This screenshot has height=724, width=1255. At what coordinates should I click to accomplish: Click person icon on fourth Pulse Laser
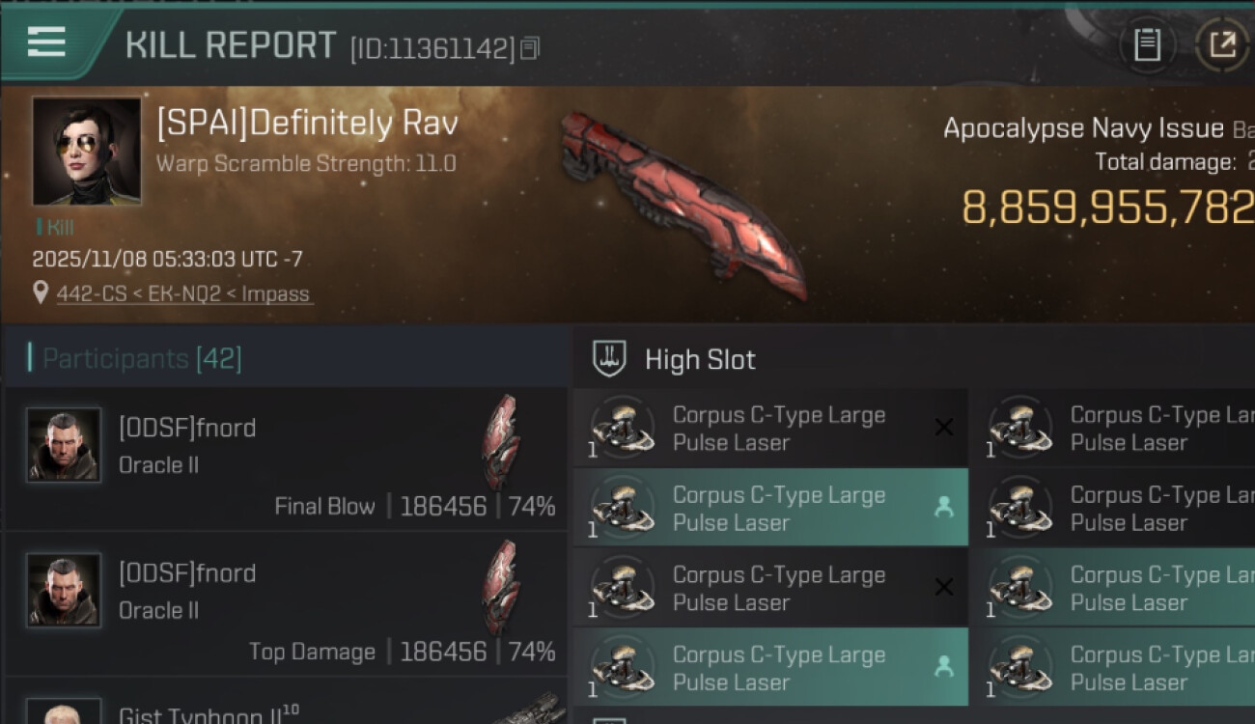[x=944, y=667]
